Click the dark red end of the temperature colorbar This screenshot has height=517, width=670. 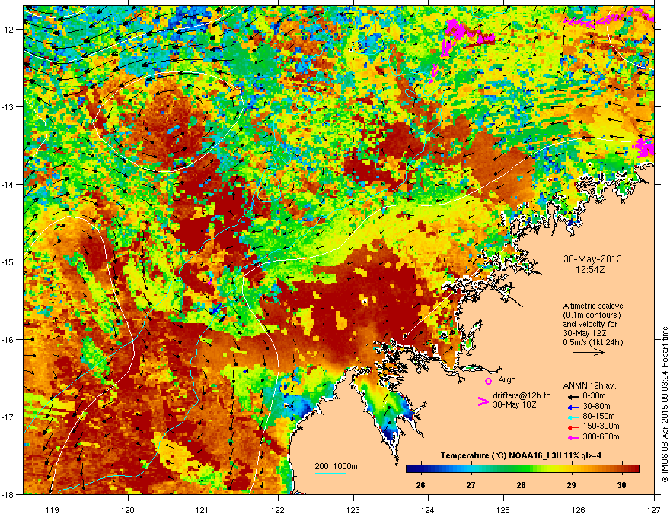(x=636, y=468)
